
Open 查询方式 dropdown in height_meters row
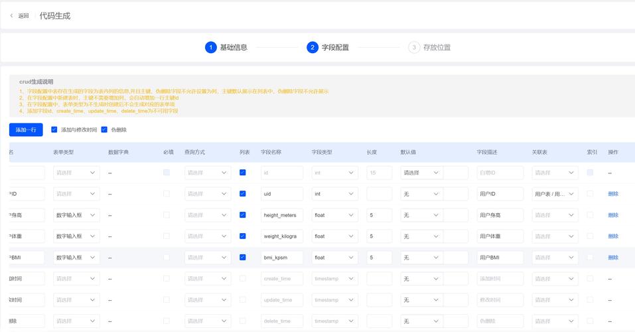[x=208, y=215]
